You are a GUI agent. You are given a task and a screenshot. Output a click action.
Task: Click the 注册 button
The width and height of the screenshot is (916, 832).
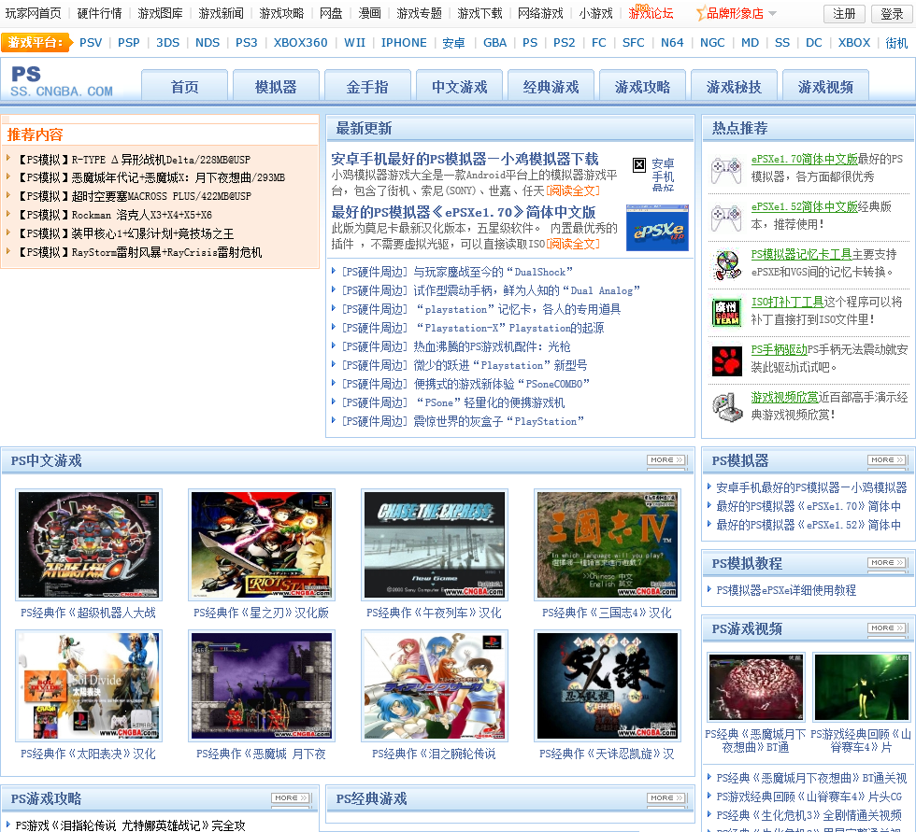[x=844, y=13]
